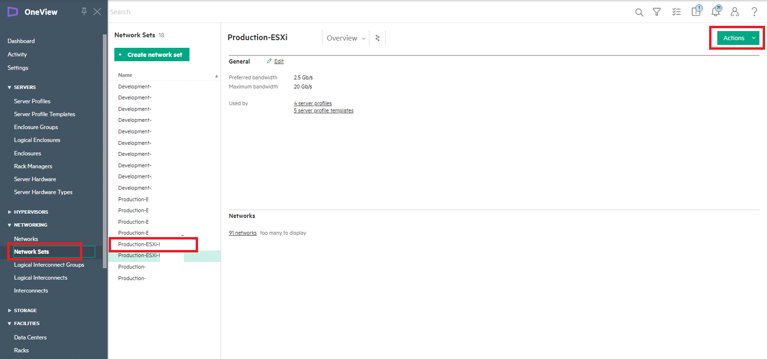767x359 pixels.
Task: Collapse the NETWORKING menu section
Action: pyautogui.click(x=9, y=225)
